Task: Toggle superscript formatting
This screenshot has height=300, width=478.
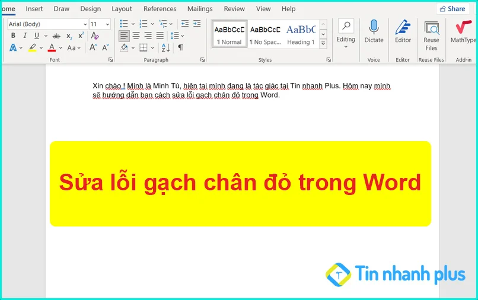Action: pos(81,36)
